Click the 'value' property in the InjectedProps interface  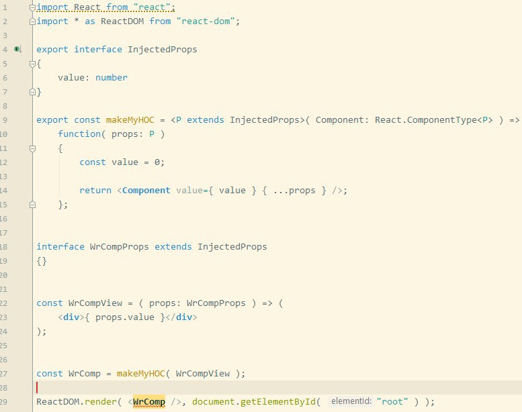[x=71, y=78]
